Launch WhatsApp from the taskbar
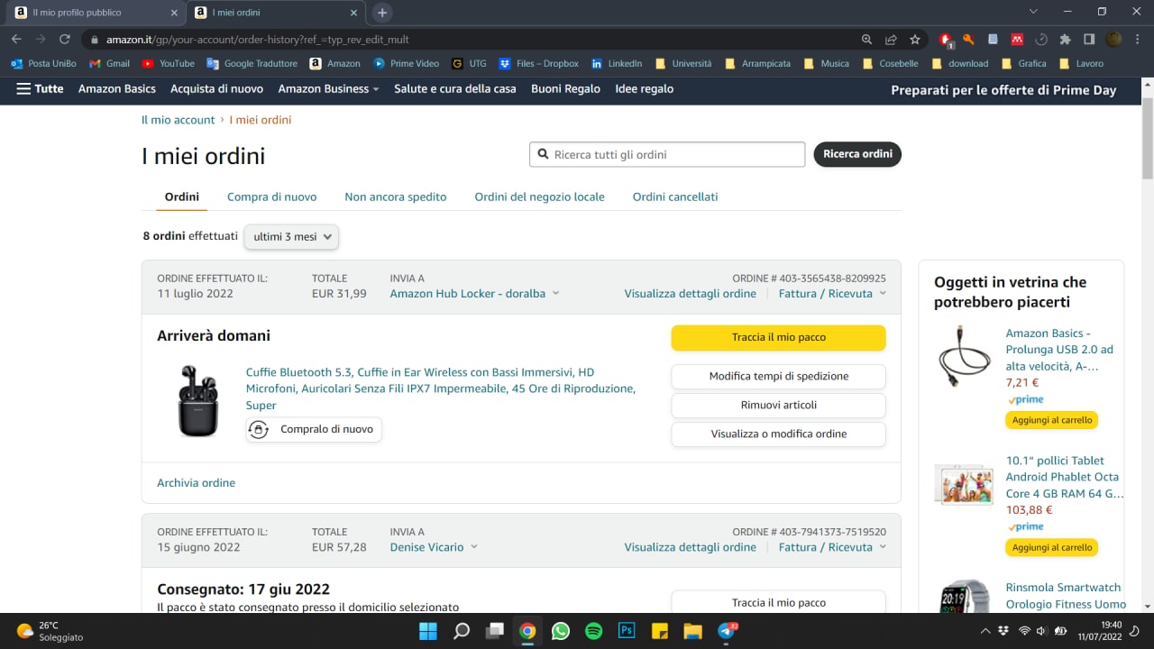This screenshot has height=649, width=1154. 561,631
